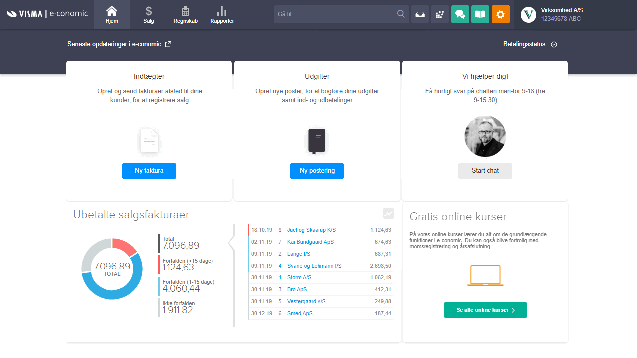Open settings via orange gear icon
The height and width of the screenshot is (358, 637).
coord(501,14)
